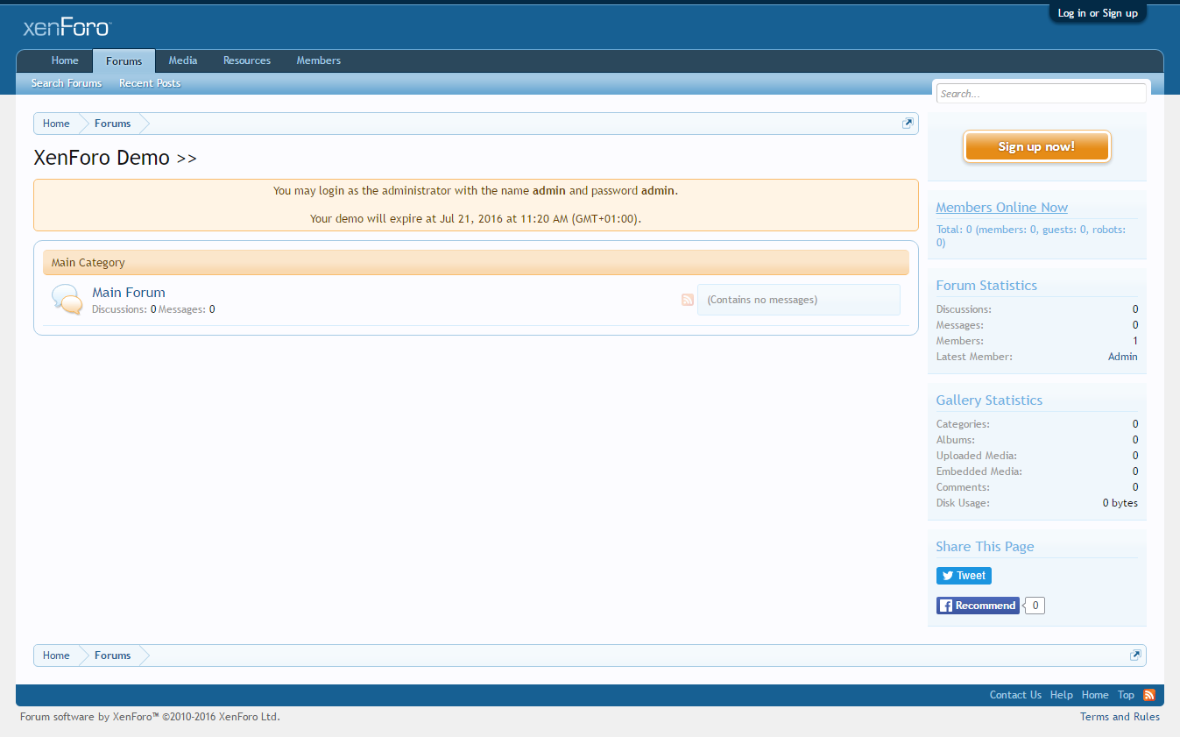The image size is (1180, 737).
Task: Click the Help footer link
Action: [1062, 695]
